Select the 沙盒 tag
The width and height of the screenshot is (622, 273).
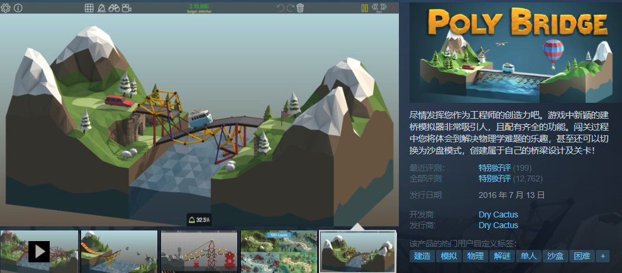(x=555, y=256)
